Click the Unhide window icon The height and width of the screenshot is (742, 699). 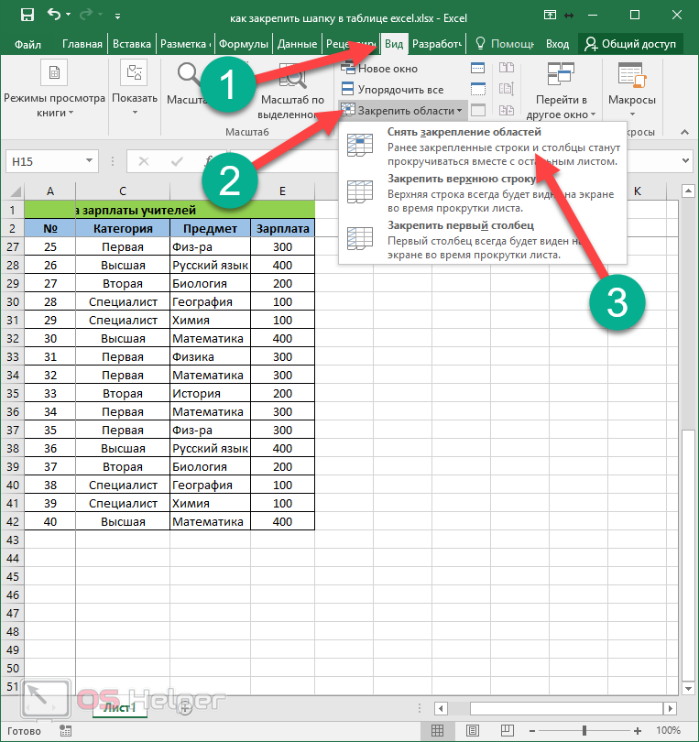(x=478, y=110)
